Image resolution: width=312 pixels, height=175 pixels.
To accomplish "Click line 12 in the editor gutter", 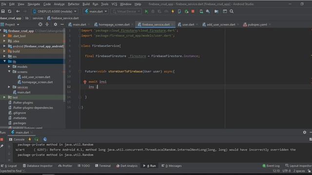I will pyautogui.click(x=69, y=87).
